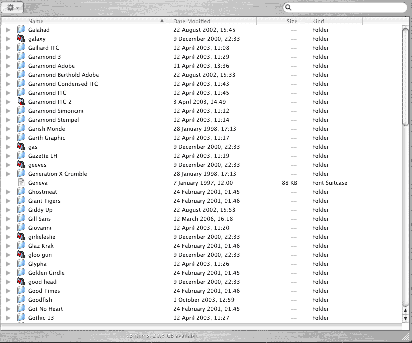Click the window resize grip corner
Viewport: 412px width, 343px height.
(406, 337)
